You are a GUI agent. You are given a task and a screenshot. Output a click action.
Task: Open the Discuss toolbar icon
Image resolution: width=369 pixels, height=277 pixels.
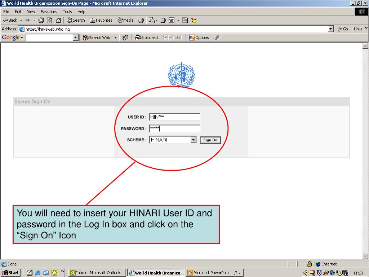(x=185, y=20)
